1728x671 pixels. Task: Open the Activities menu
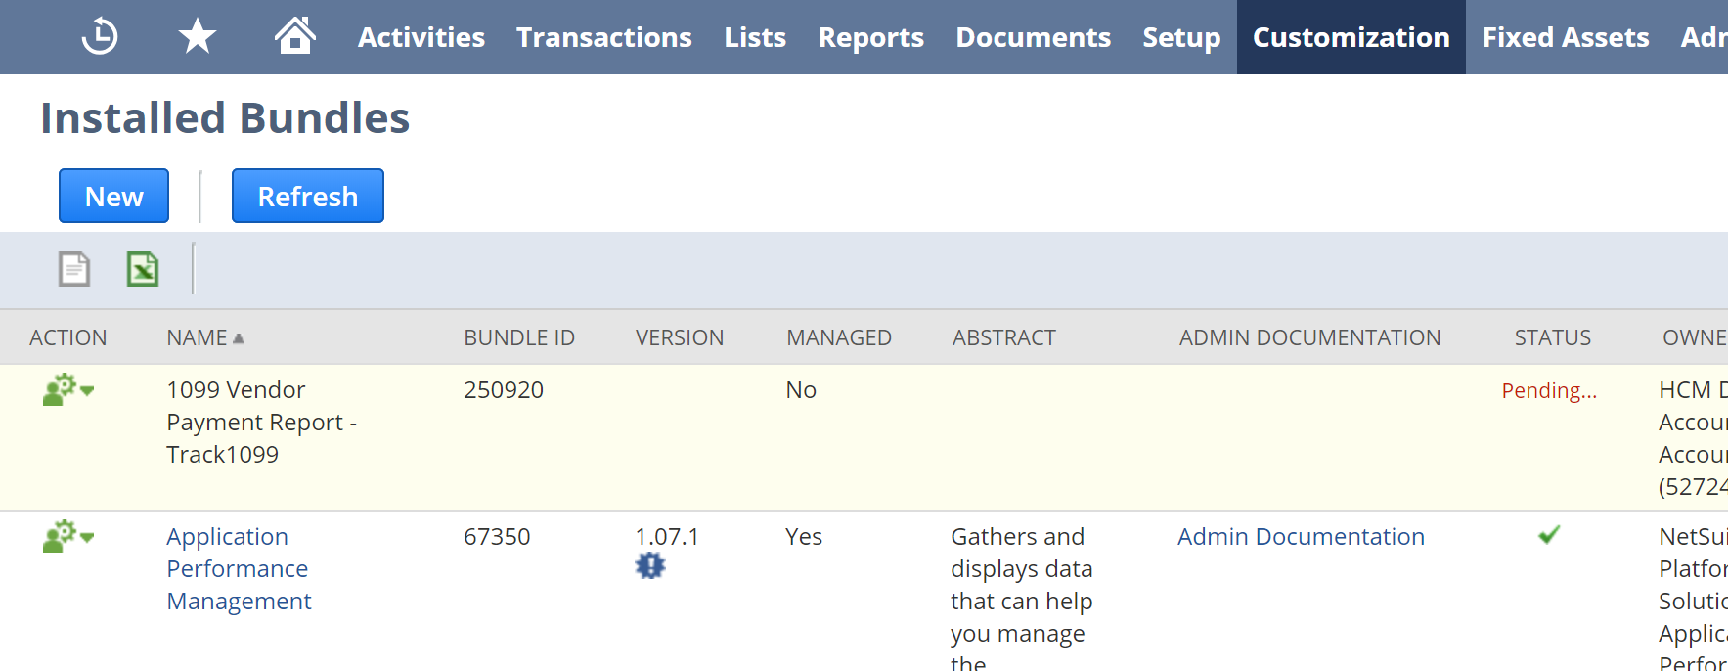[x=421, y=37]
